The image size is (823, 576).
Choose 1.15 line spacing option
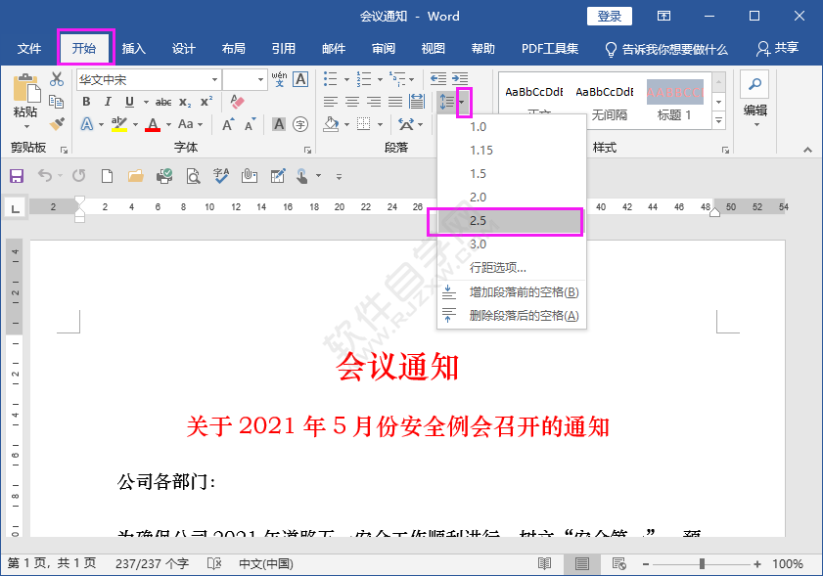pos(512,151)
